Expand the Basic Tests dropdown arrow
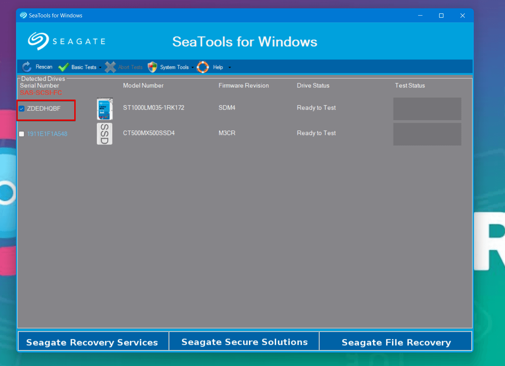This screenshot has height=366, width=505. pyautogui.click(x=100, y=67)
